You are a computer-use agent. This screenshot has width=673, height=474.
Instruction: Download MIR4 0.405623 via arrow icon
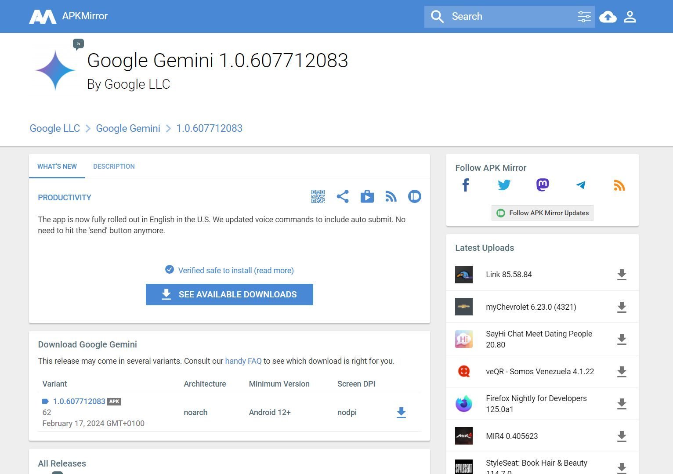[x=622, y=436]
